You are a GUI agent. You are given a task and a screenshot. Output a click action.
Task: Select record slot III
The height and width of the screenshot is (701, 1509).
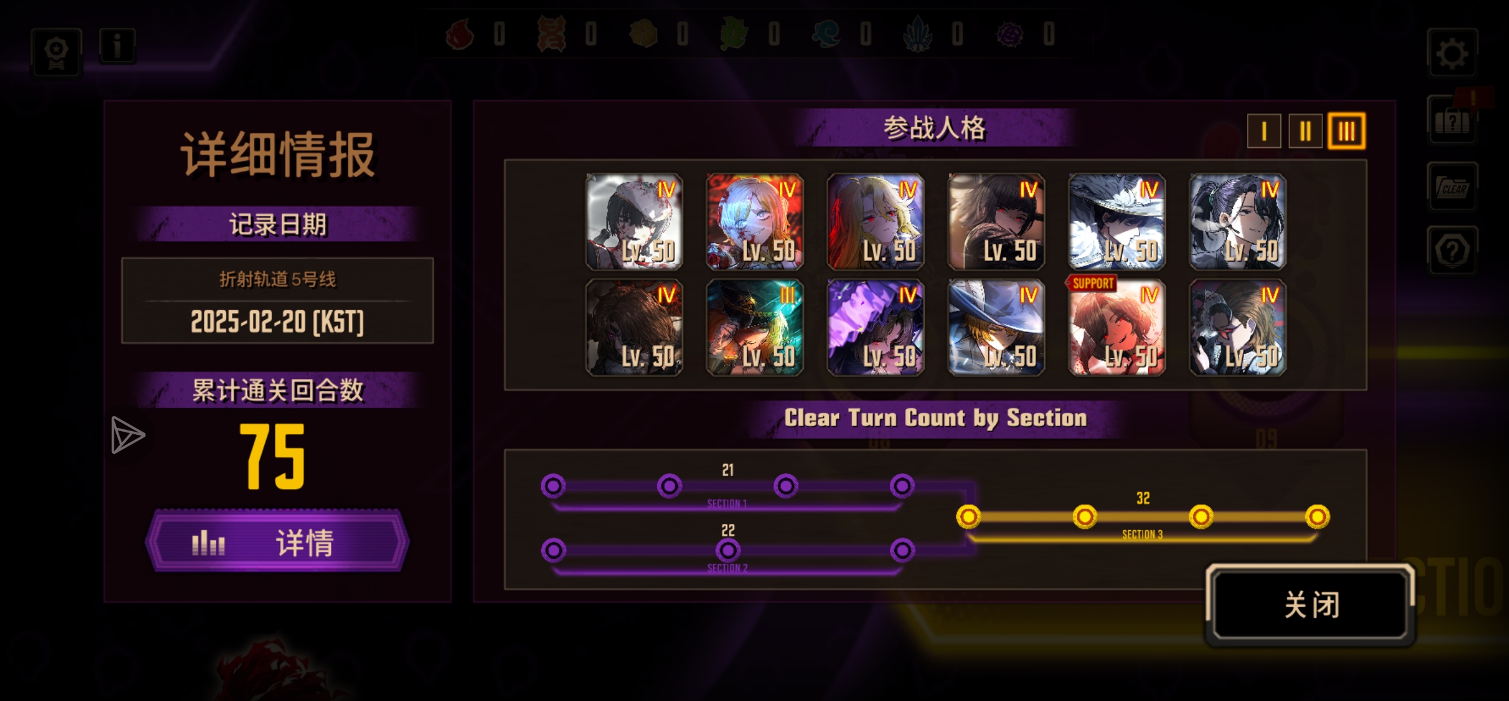pyautogui.click(x=1346, y=131)
